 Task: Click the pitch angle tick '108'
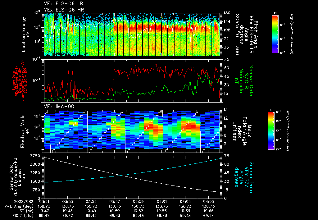coord(227,30)
